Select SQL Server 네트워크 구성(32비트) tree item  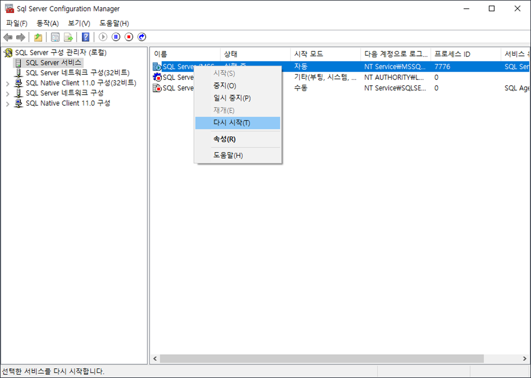click(78, 73)
